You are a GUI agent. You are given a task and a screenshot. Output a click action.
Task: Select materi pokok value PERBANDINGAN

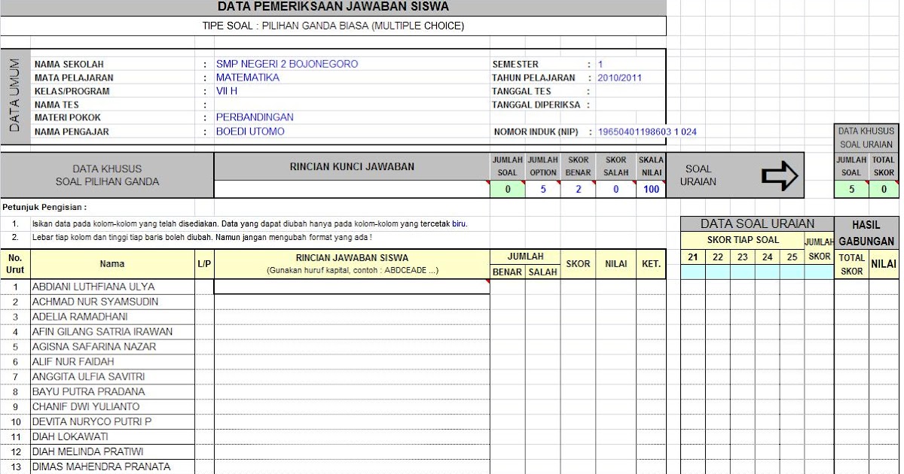[255, 117]
